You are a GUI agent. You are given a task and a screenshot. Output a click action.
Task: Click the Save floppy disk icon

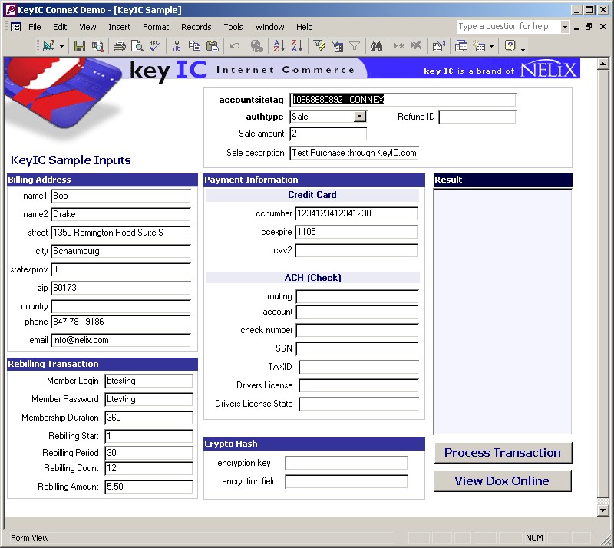coord(80,46)
